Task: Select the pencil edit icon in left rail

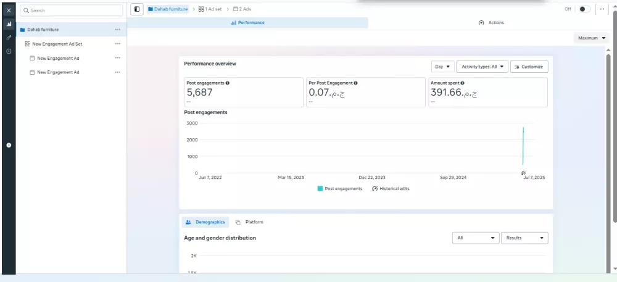Action: pyautogui.click(x=9, y=38)
